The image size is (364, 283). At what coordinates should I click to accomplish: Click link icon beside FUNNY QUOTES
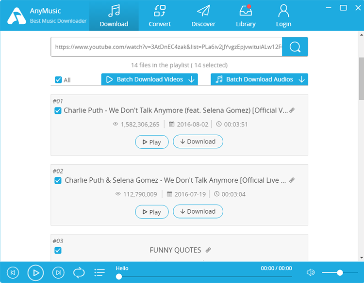[x=208, y=250]
